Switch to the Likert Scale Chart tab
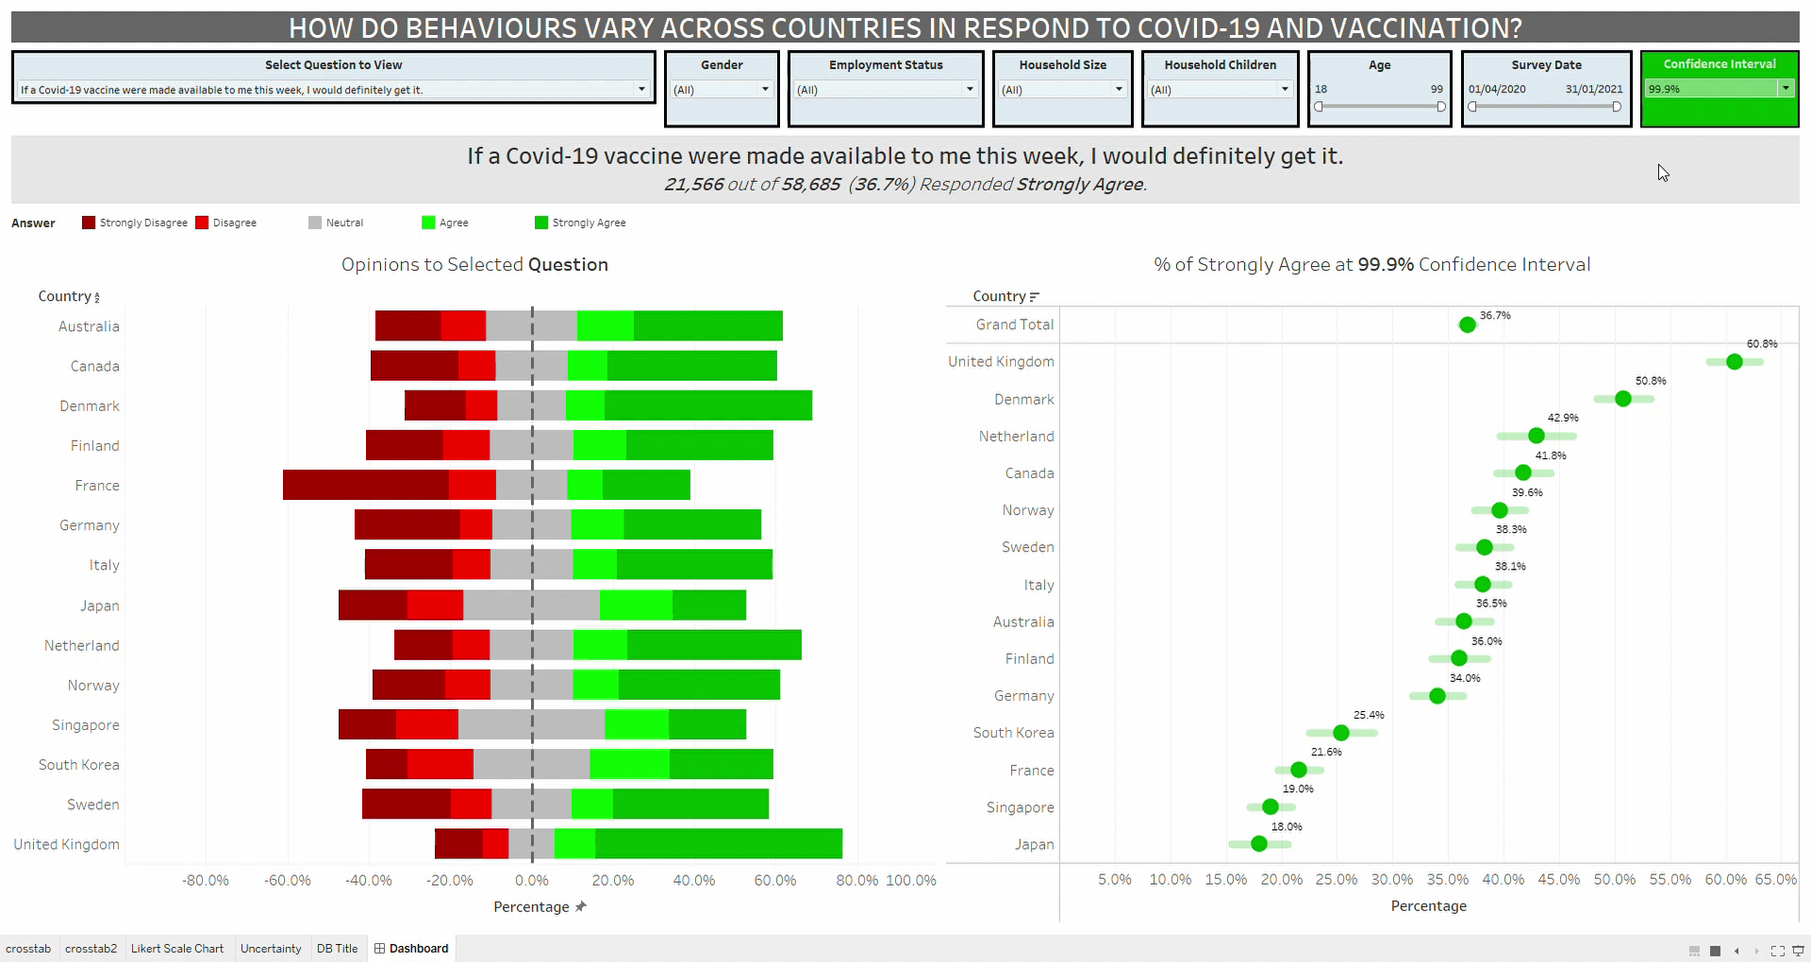This screenshot has width=1811, height=962. (x=177, y=949)
